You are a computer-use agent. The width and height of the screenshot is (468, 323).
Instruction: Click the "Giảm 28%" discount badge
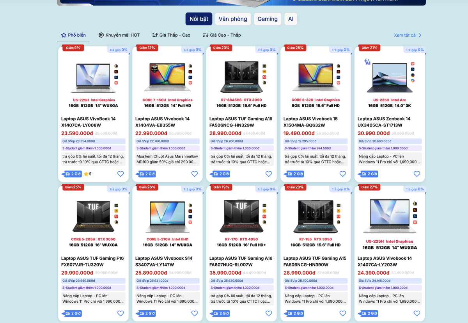pos(295,48)
